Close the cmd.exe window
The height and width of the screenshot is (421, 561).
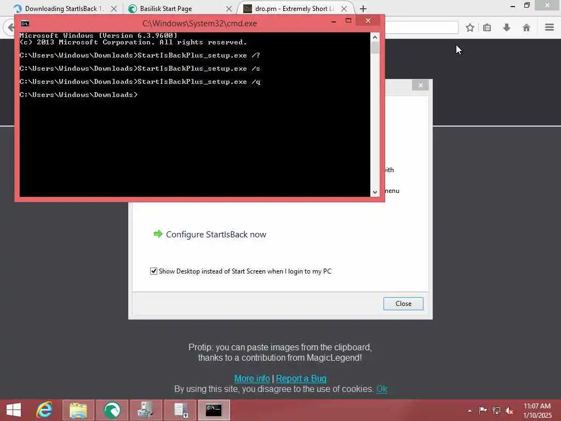pyautogui.click(x=368, y=21)
